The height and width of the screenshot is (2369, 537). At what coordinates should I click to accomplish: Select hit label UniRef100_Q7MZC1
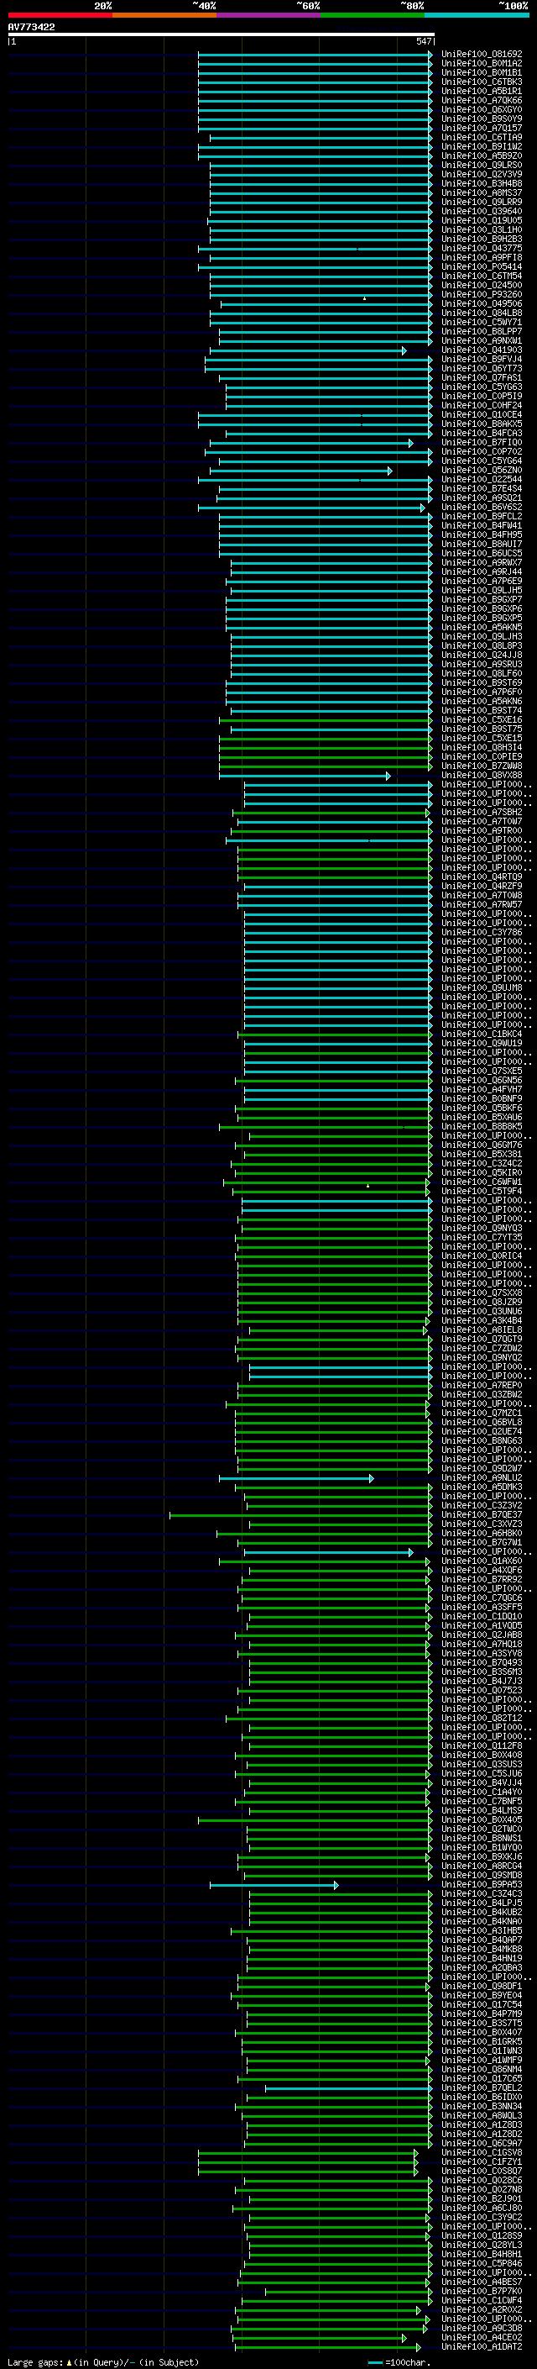click(x=482, y=1413)
